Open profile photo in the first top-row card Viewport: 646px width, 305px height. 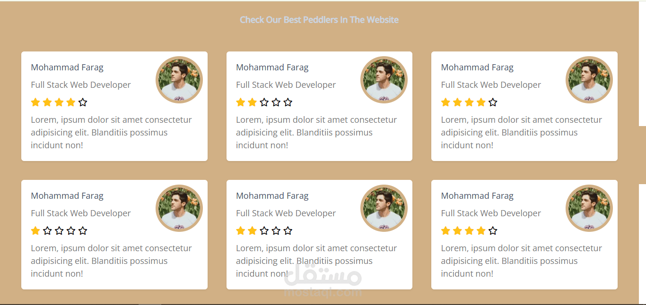point(179,80)
